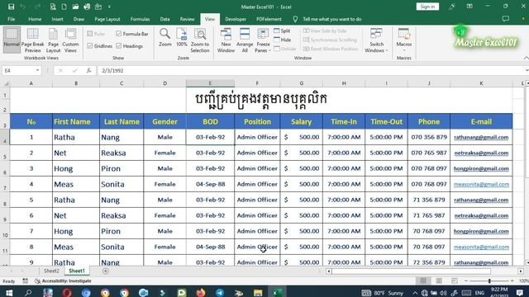Select the BOD header cell

pos(210,121)
